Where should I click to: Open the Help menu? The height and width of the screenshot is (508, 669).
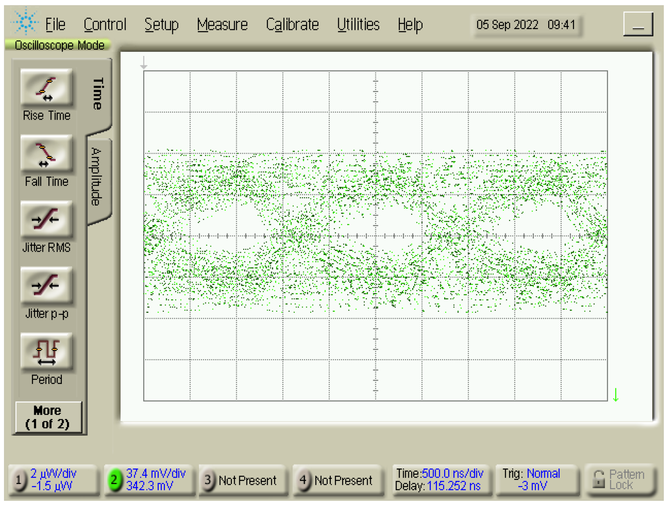[x=410, y=25]
